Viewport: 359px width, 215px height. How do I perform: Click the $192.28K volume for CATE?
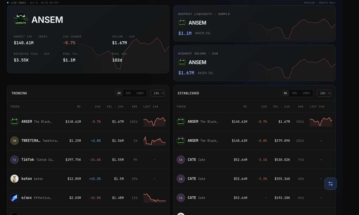(282, 198)
